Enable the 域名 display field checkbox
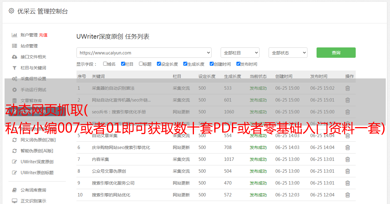 (x=105, y=64)
